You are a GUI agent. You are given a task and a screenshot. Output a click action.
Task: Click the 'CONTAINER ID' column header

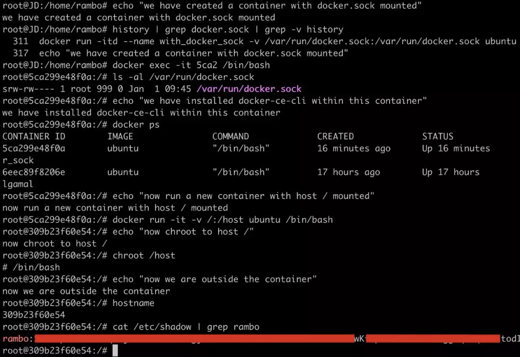34,136
